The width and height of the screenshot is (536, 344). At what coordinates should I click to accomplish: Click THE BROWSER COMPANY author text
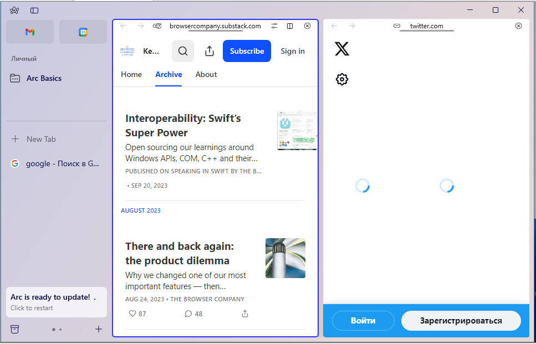(x=207, y=299)
